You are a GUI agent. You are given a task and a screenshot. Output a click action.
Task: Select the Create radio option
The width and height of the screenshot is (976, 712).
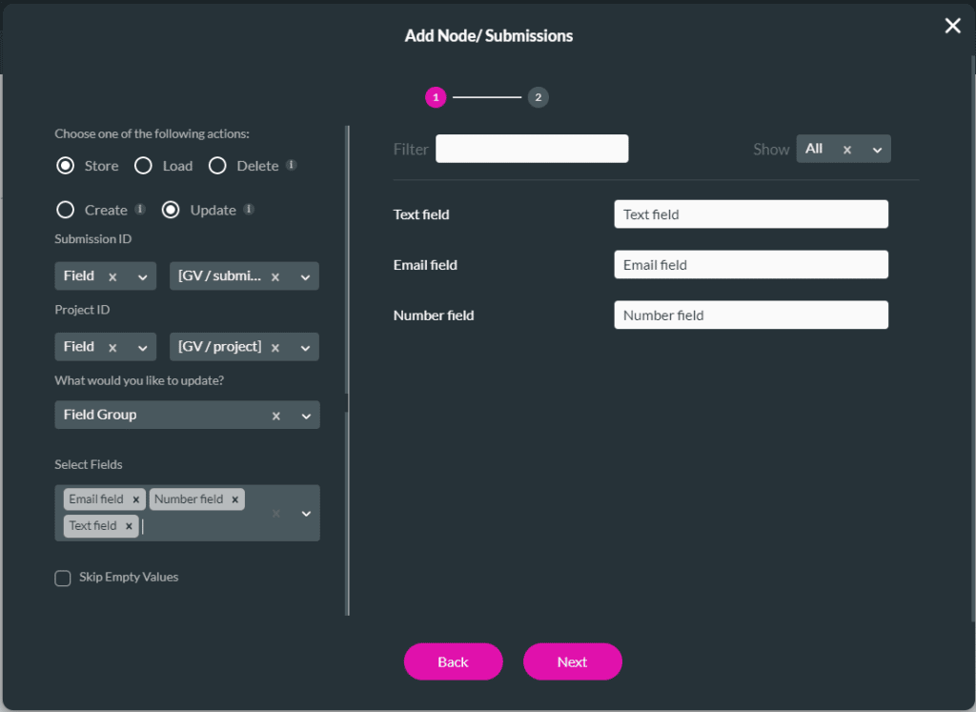66,210
